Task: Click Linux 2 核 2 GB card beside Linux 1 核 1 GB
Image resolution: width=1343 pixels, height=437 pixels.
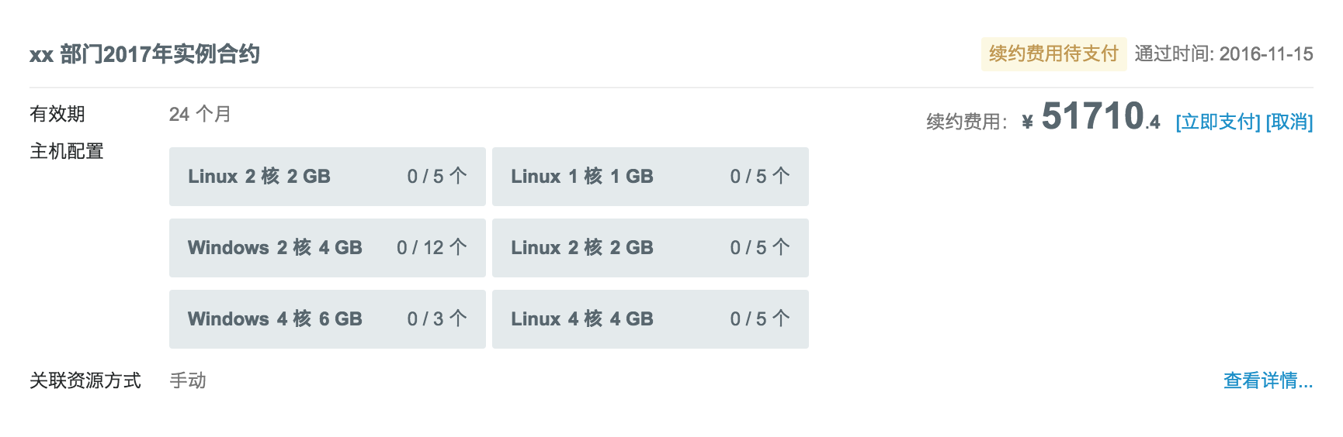Action: (327, 177)
